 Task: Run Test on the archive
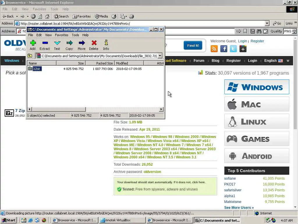57,45
